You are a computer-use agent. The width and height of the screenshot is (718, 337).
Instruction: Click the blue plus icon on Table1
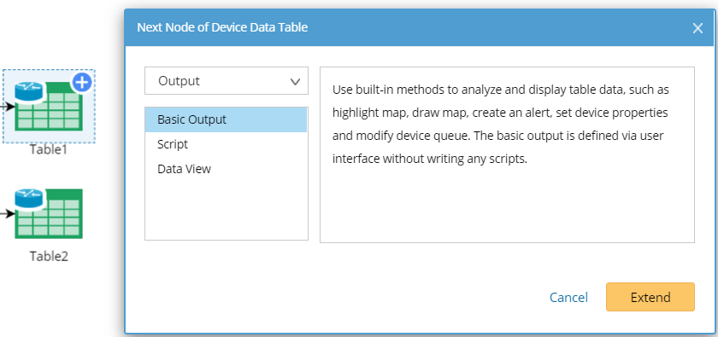82,82
